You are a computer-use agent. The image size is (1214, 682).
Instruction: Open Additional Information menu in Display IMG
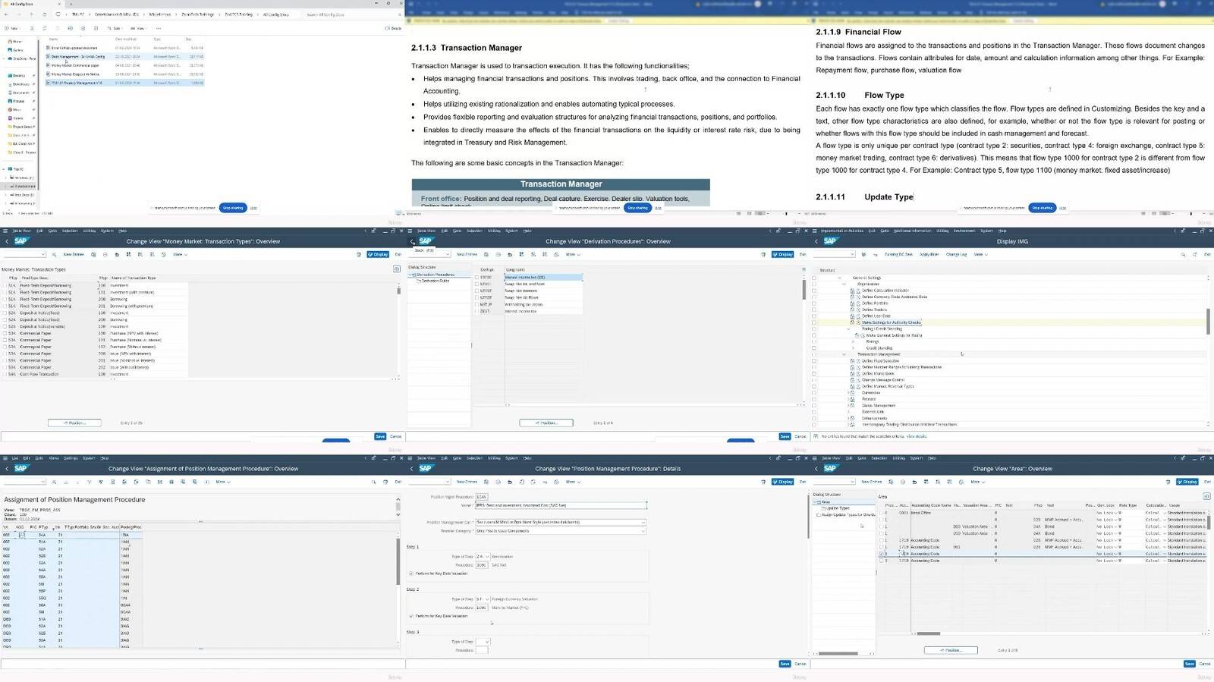pos(912,231)
